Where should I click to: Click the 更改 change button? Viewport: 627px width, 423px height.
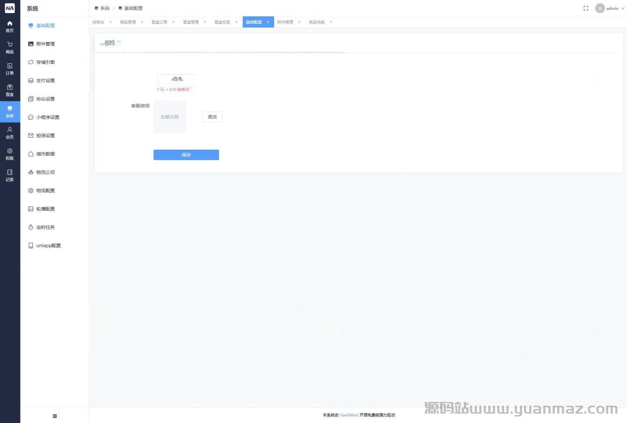point(212,117)
